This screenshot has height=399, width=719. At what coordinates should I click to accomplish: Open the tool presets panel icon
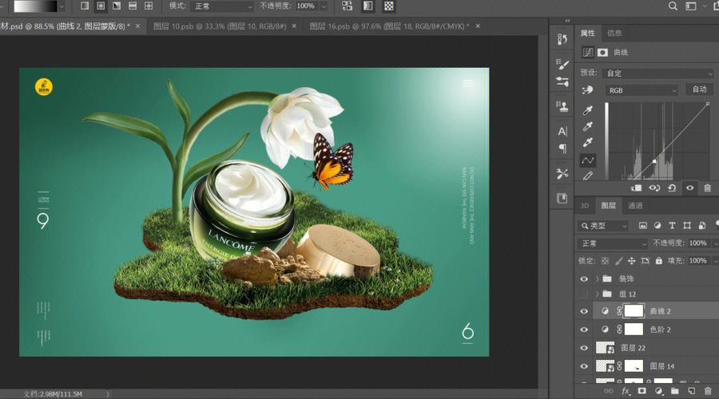click(x=562, y=174)
